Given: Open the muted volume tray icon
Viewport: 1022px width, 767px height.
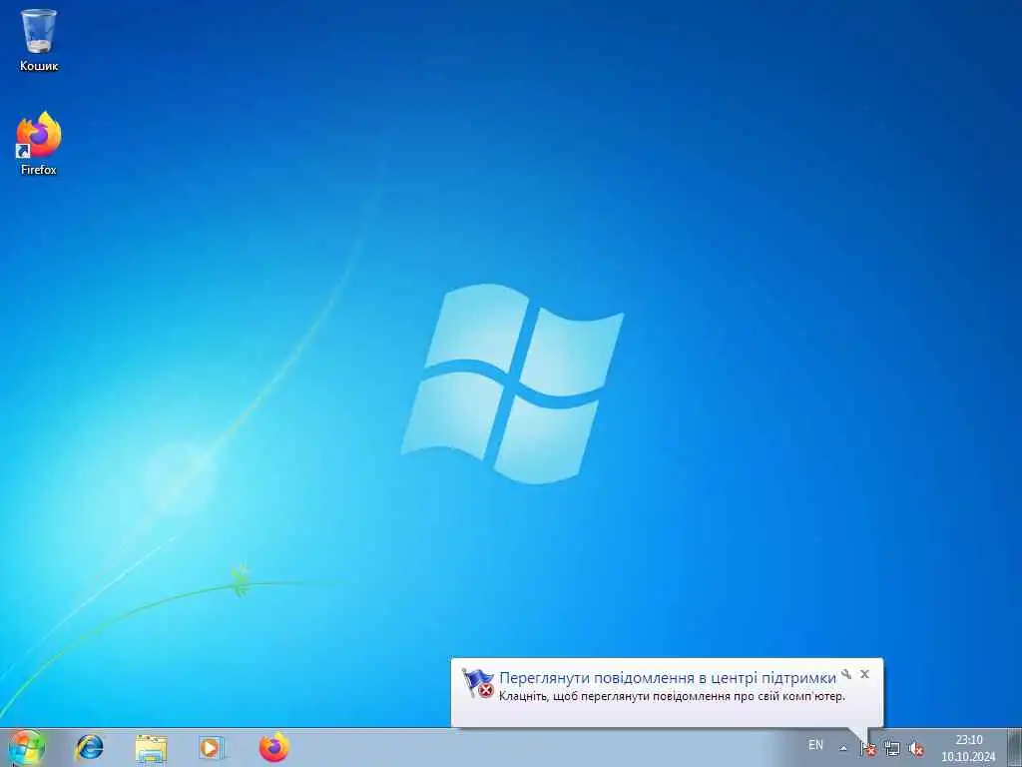Looking at the screenshot, I should click(916, 749).
